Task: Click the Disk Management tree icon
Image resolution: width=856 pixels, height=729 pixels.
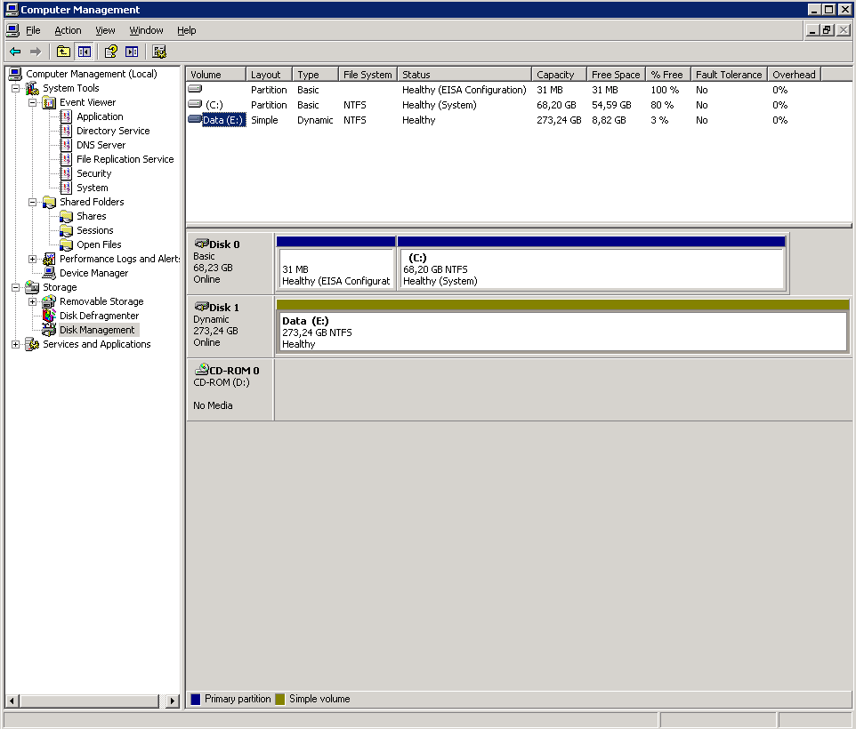Action: pos(49,329)
